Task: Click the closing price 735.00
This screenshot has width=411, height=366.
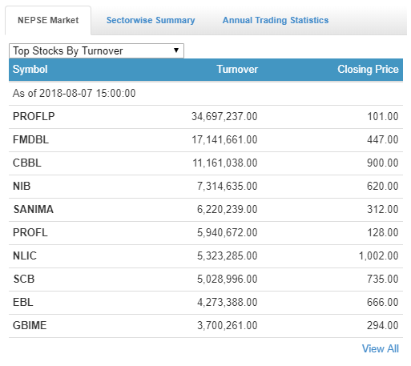Action: point(383,279)
